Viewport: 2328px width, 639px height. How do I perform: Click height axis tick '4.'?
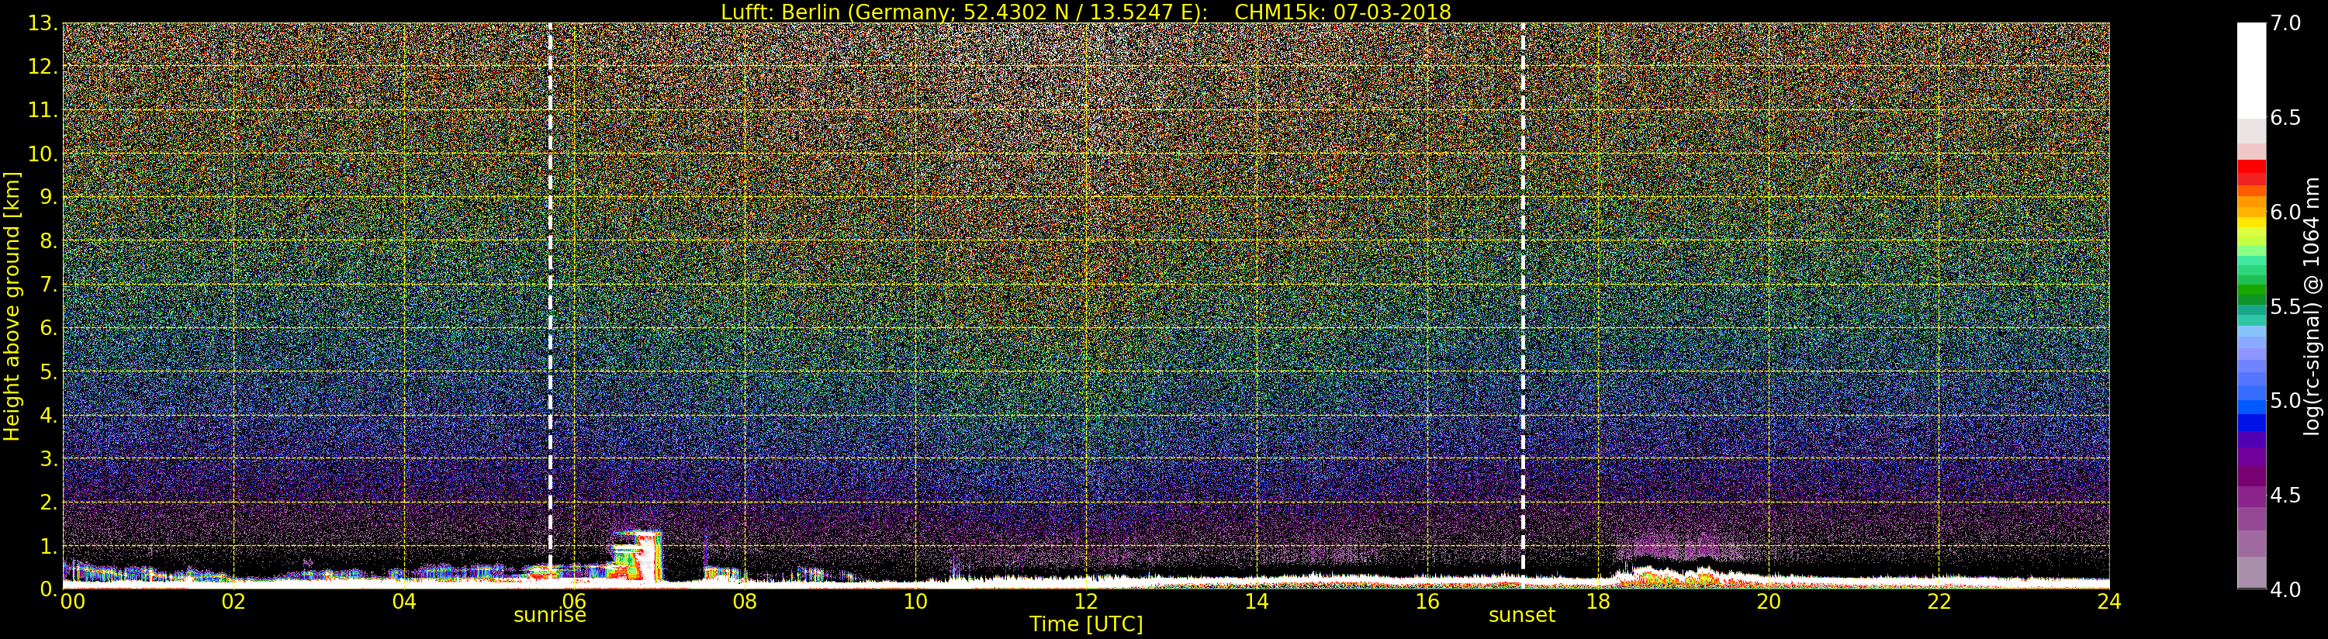pos(49,415)
